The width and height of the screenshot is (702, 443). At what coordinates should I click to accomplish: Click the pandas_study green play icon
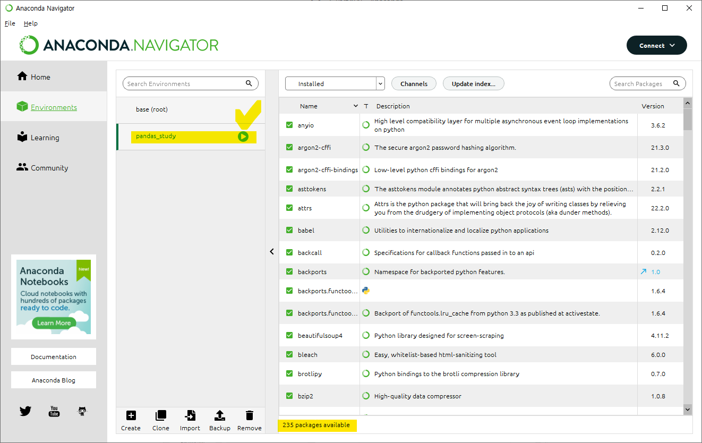(243, 137)
